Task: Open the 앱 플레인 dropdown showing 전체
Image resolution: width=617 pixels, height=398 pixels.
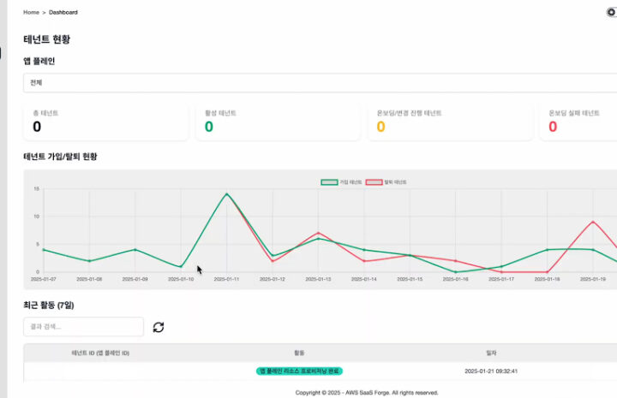Action: 320,83
